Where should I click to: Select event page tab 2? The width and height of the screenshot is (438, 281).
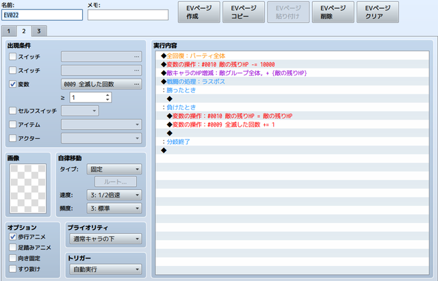(24, 31)
